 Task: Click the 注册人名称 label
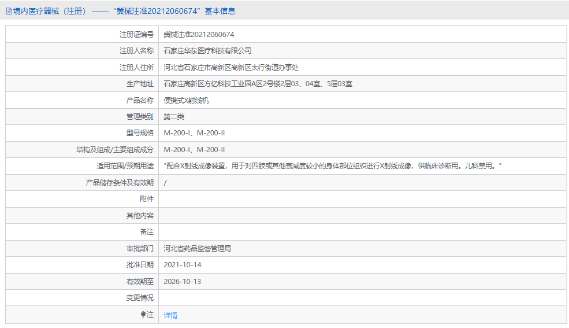[x=136, y=51]
